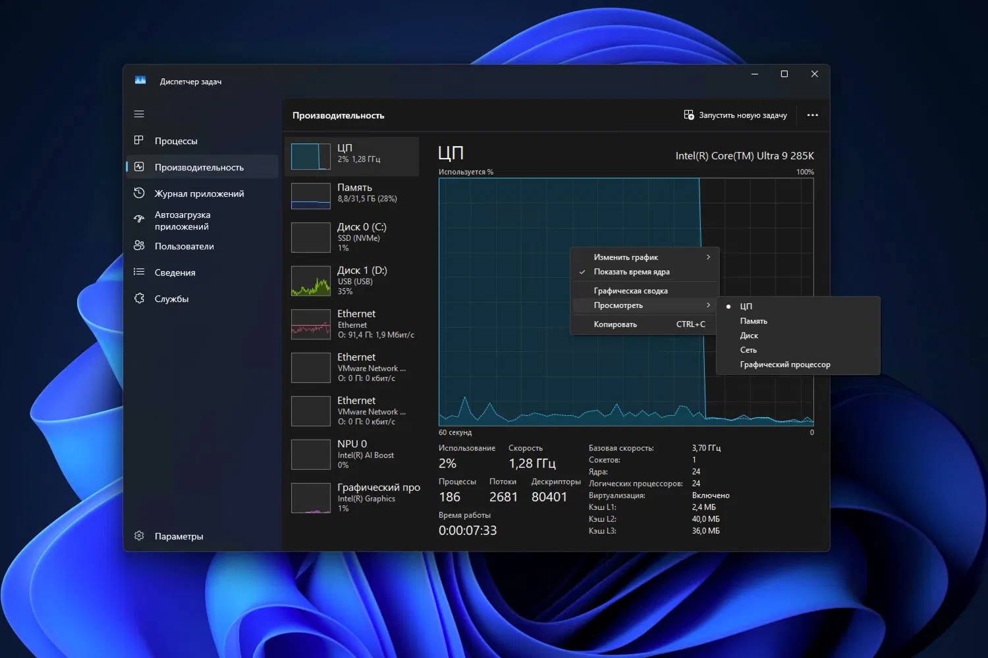Select Графический процессор in the view submenu

pos(798,365)
